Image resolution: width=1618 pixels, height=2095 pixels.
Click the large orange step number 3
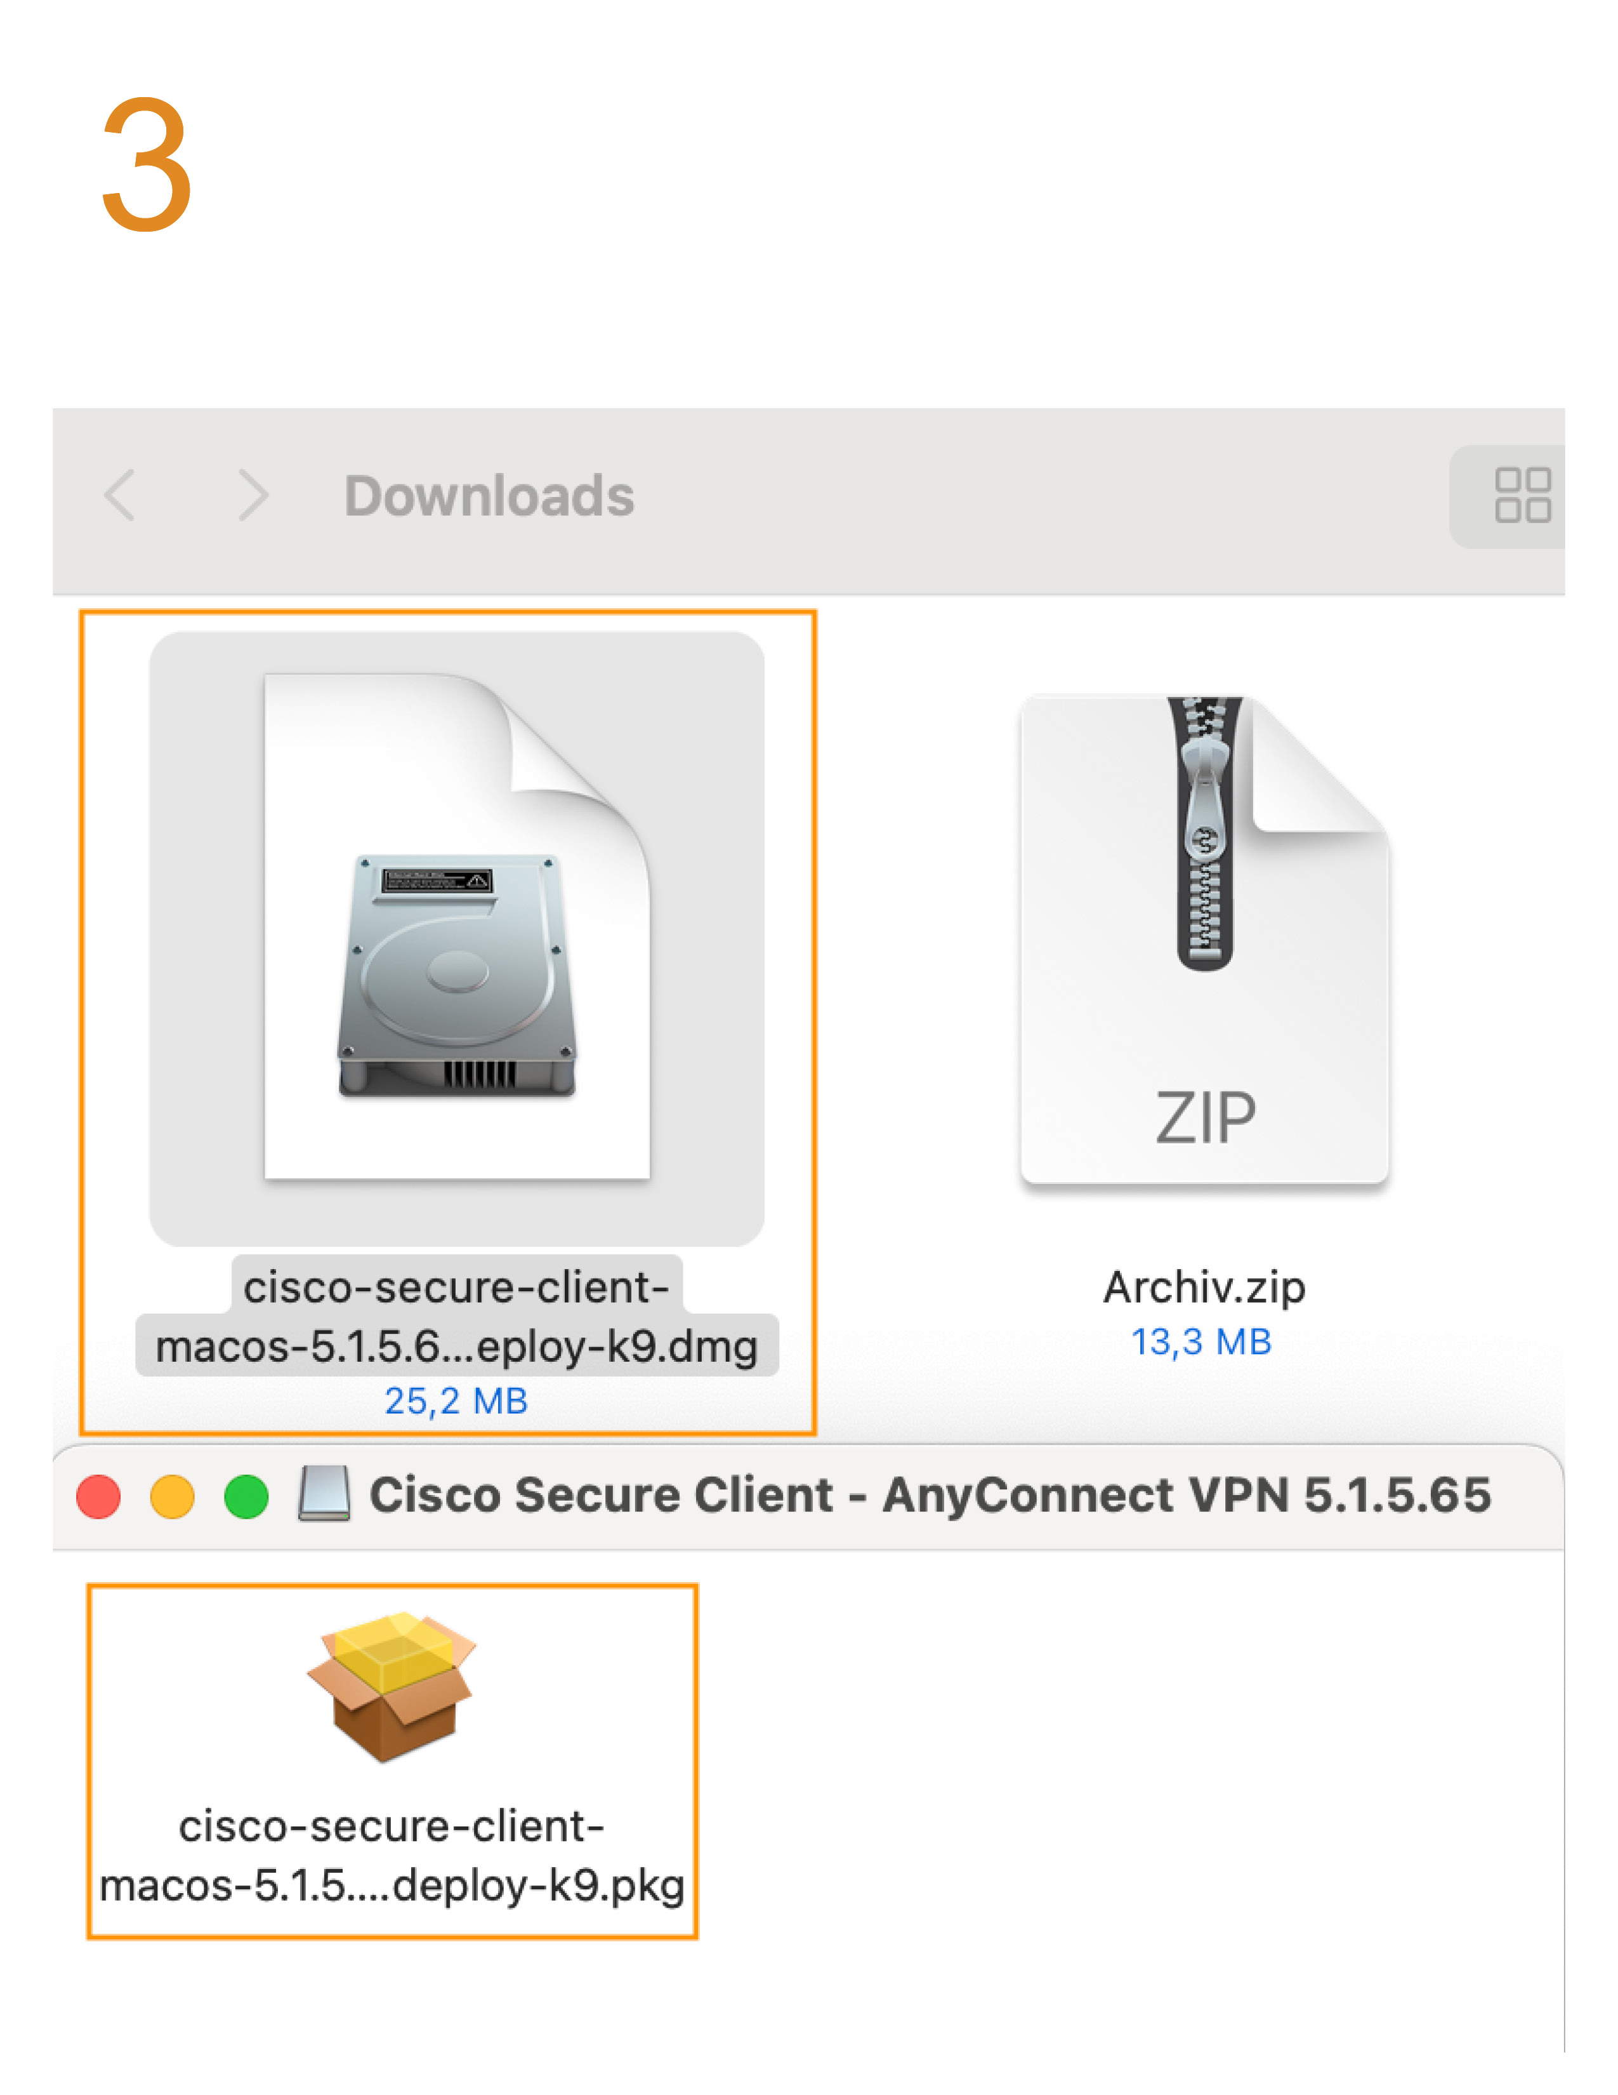point(147,164)
